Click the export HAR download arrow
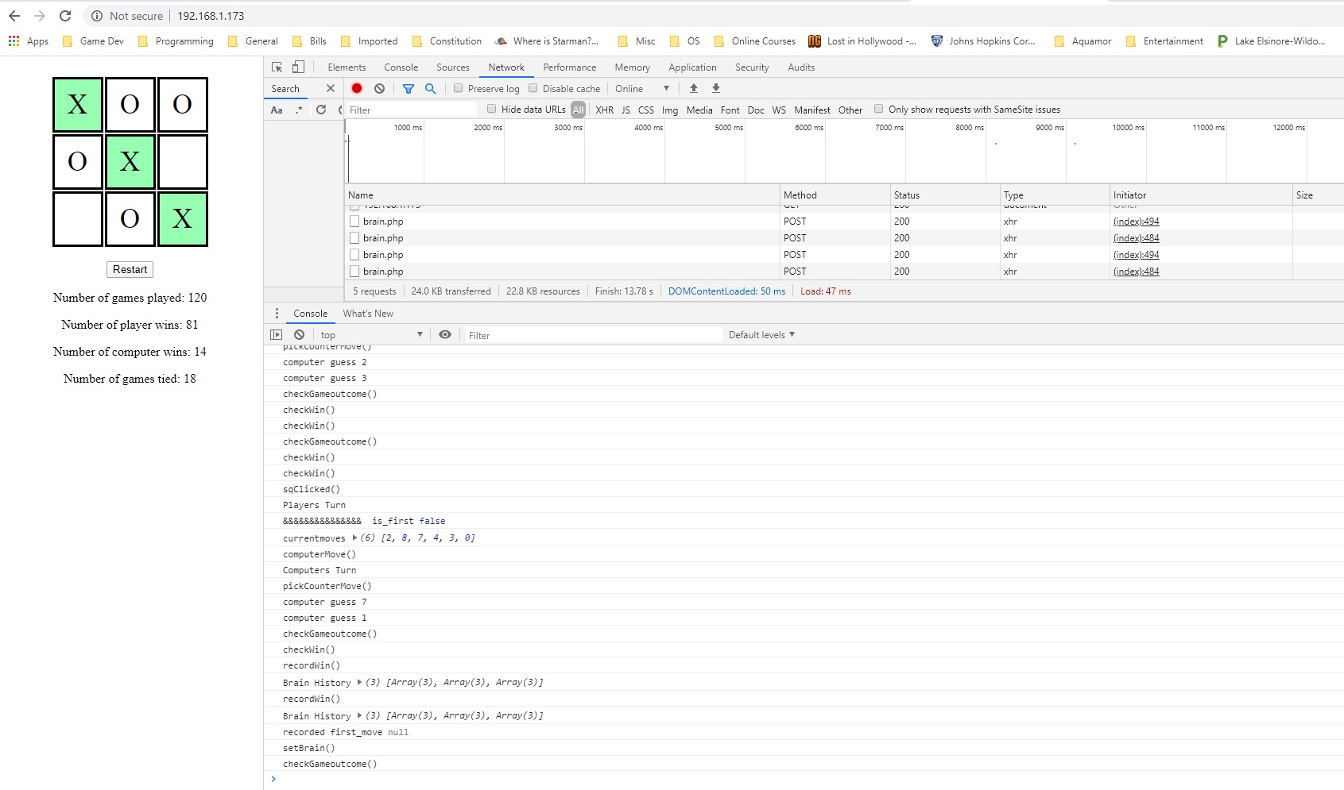Viewport: 1344px width, 790px height. pos(715,89)
